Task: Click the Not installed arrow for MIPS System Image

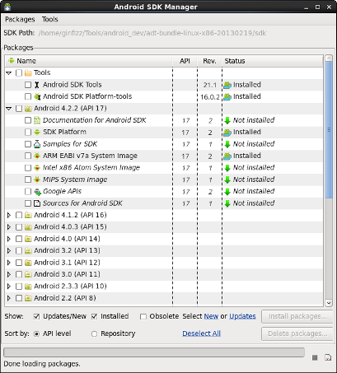Action: (227, 180)
